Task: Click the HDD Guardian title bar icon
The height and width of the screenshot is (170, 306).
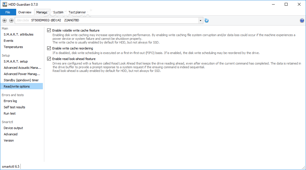Action: [x=5, y=4]
